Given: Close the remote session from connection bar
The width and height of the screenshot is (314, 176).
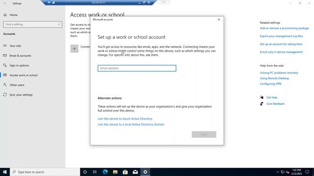Looking at the screenshot, I should tap(149, 2).
